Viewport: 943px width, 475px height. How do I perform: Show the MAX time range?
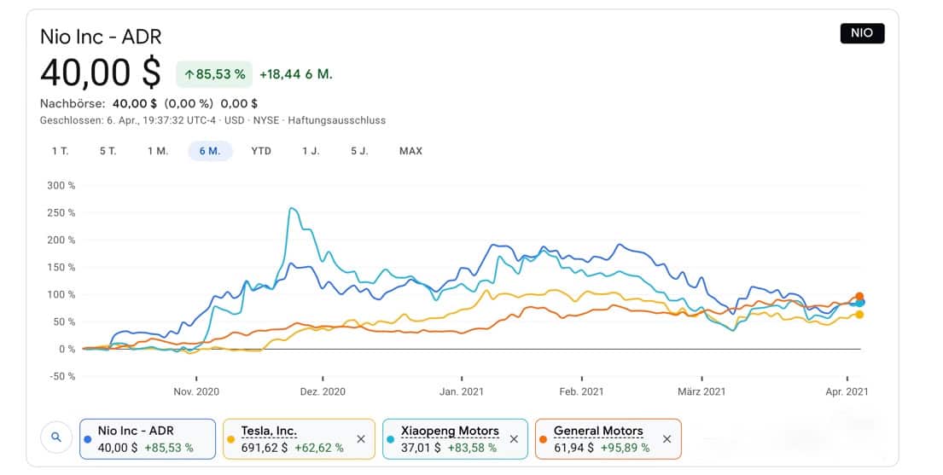410,151
